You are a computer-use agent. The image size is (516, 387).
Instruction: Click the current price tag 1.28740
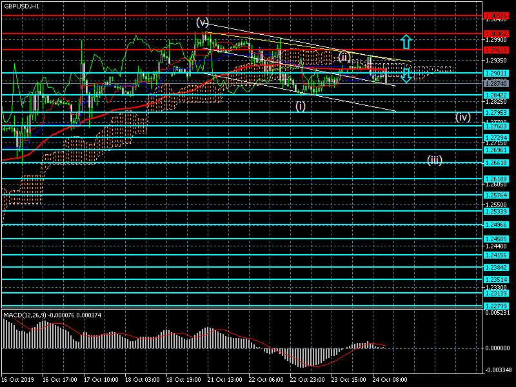[496, 84]
